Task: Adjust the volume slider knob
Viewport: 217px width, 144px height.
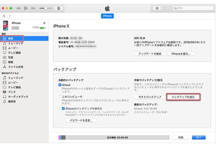Action: point(46,8)
